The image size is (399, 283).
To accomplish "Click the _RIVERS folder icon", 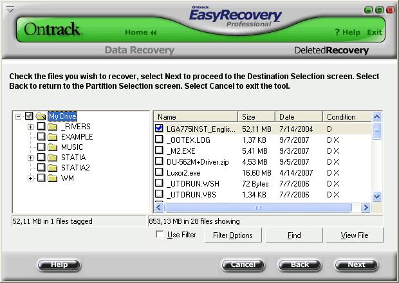I will coord(53,127).
